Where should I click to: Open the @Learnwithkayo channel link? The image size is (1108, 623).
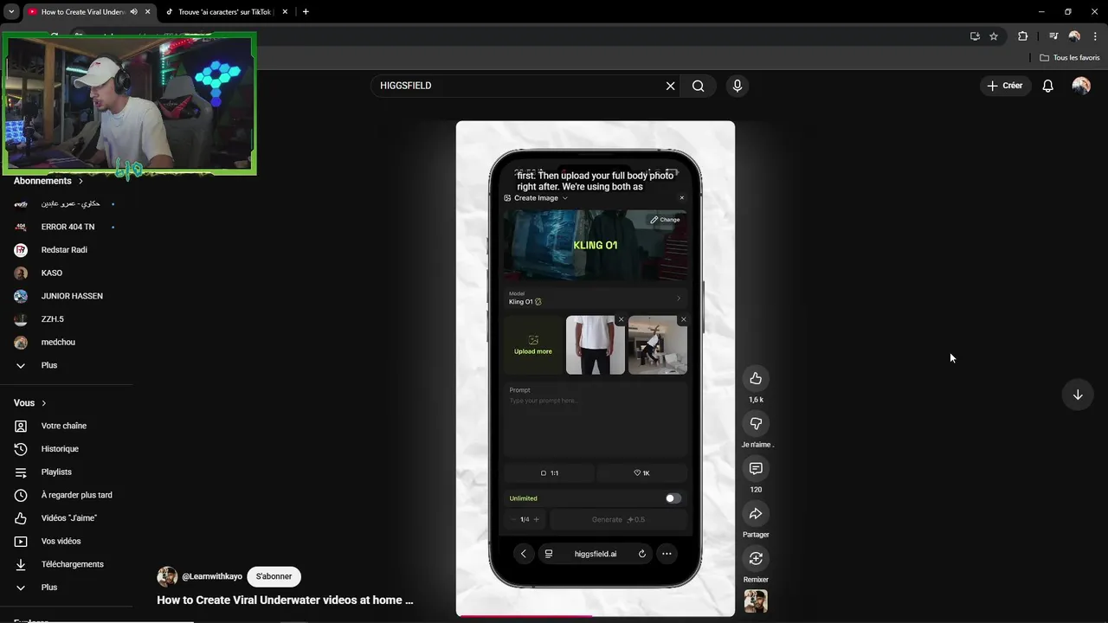click(212, 576)
